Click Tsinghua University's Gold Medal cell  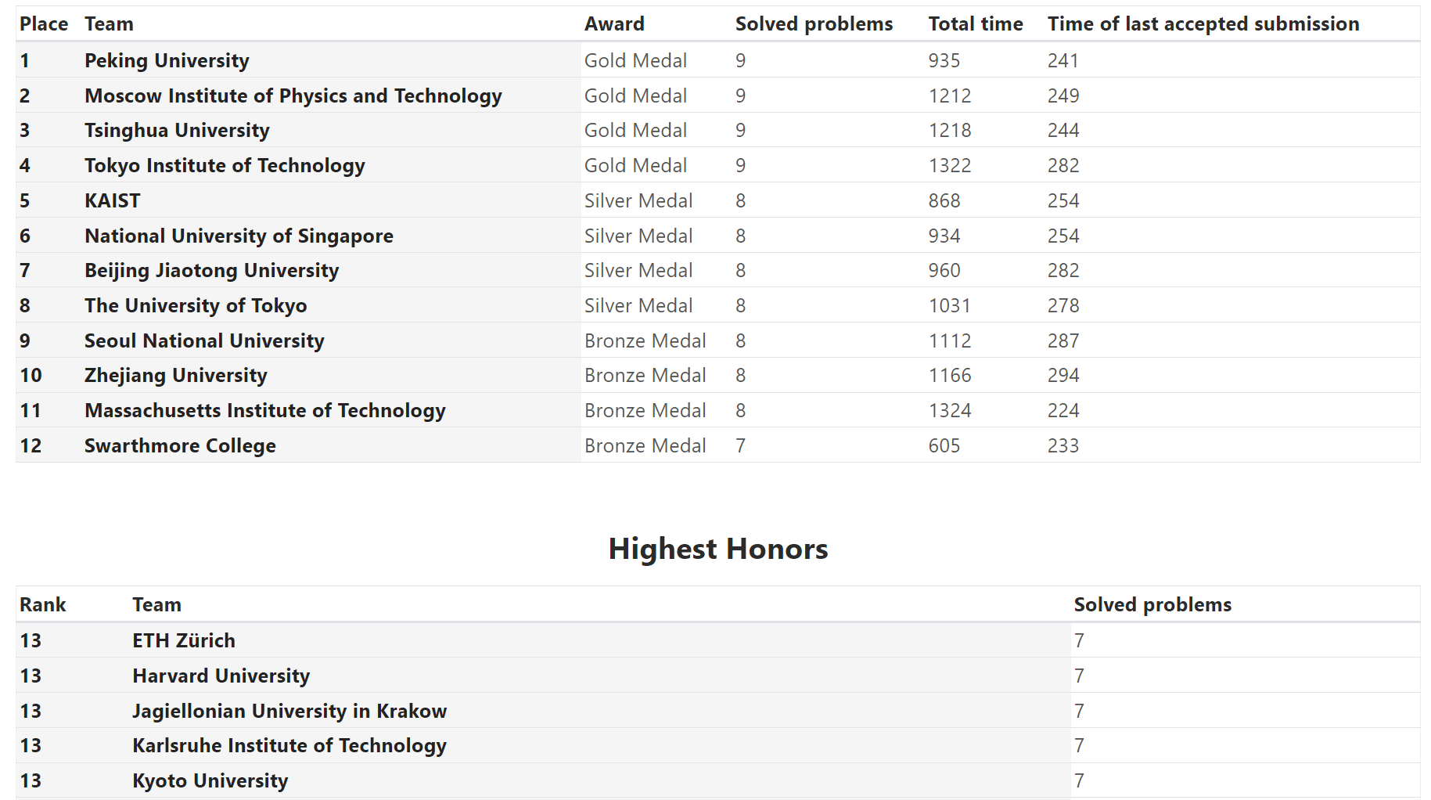tap(635, 131)
